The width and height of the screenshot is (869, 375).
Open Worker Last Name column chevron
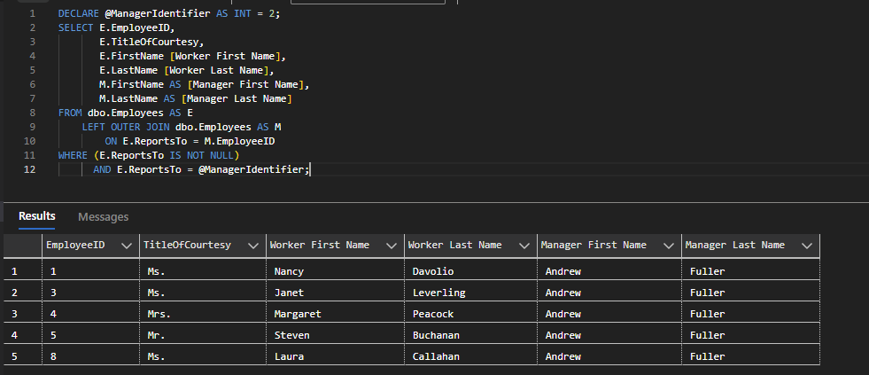click(524, 246)
